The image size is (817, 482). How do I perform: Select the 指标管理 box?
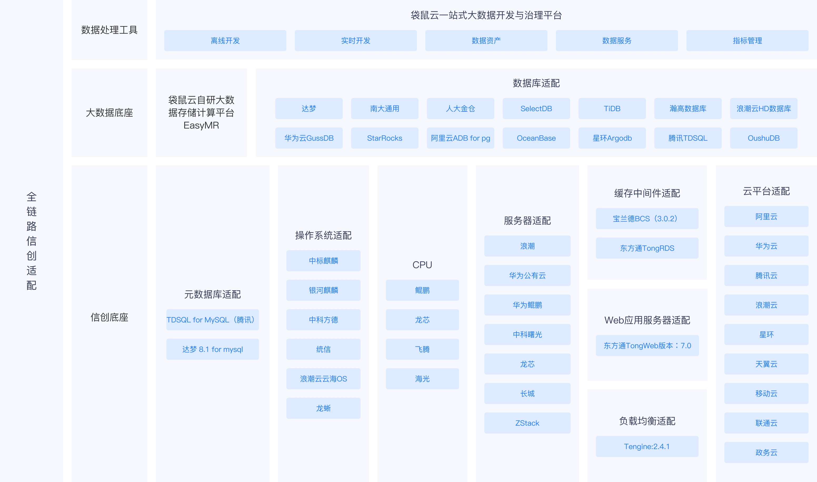click(747, 41)
